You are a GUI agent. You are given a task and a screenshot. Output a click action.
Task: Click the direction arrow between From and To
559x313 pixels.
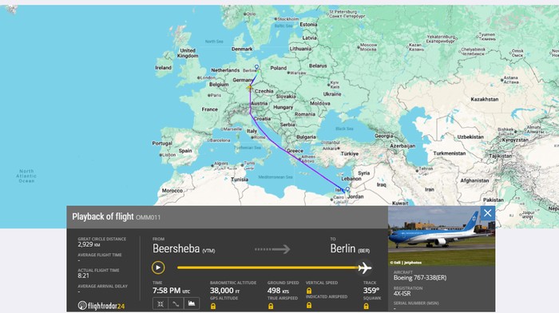pyautogui.click(x=272, y=249)
